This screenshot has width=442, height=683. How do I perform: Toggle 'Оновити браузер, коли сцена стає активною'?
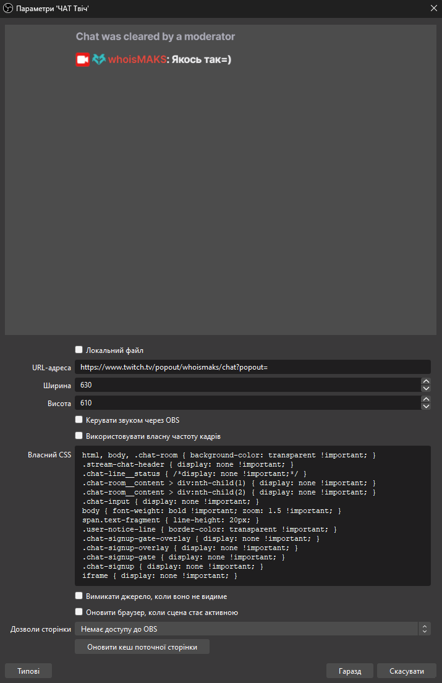[79, 612]
